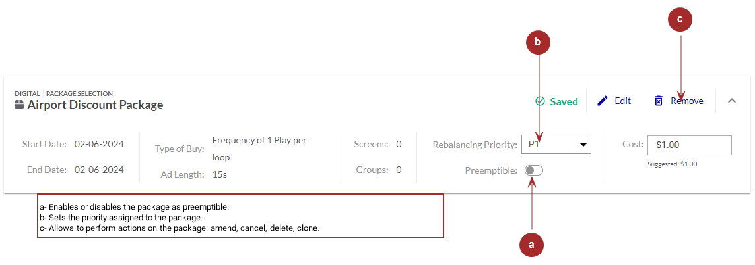Image resolution: width=755 pixels, height=265 pixels.
Task: Enable the Preemptible toggle switch
Action: point(533,170)
